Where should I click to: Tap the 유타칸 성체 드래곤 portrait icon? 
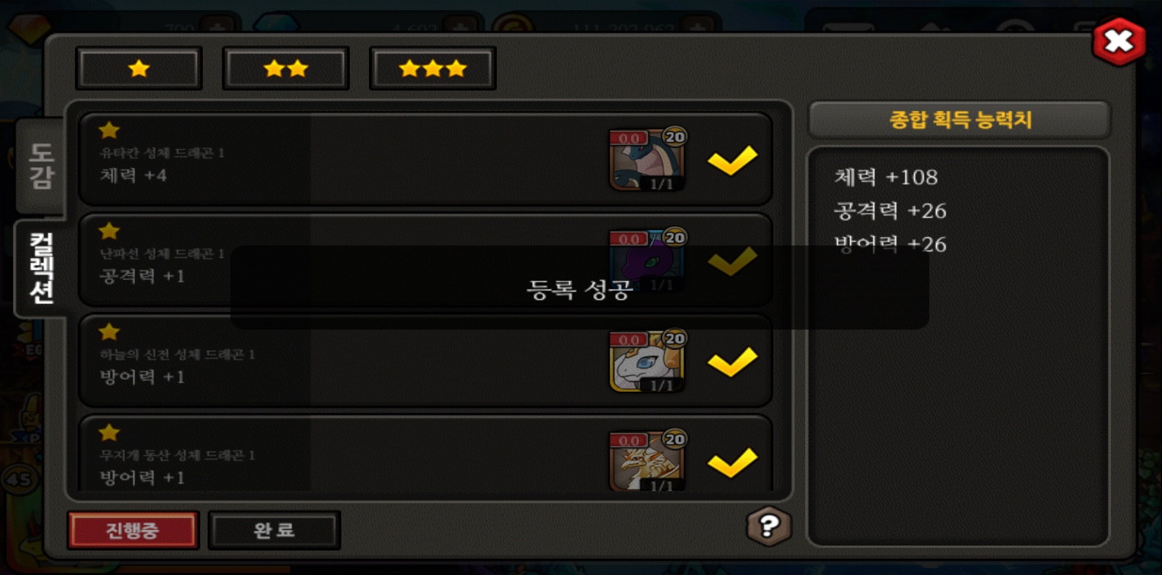click(x=648, y=159)
